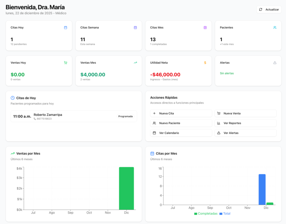Open Nuevo Paciente registration
The width and height of the screenshot is (286, 224).
pyautogui.click(x=181, y=123)
